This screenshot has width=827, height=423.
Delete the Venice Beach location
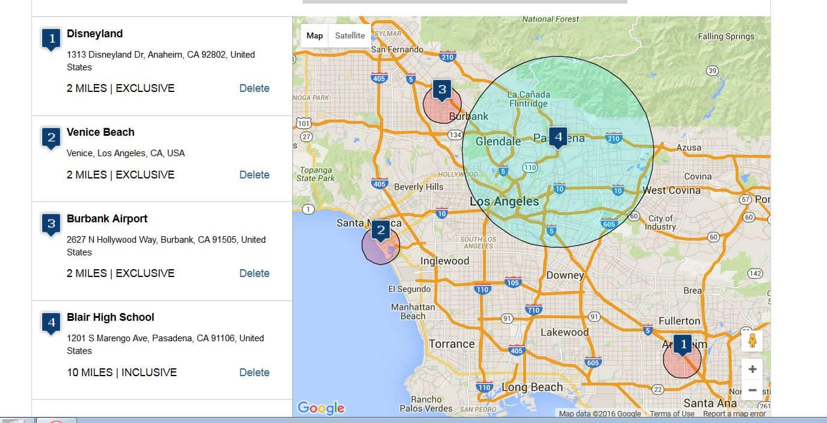[x=254, y=175]
